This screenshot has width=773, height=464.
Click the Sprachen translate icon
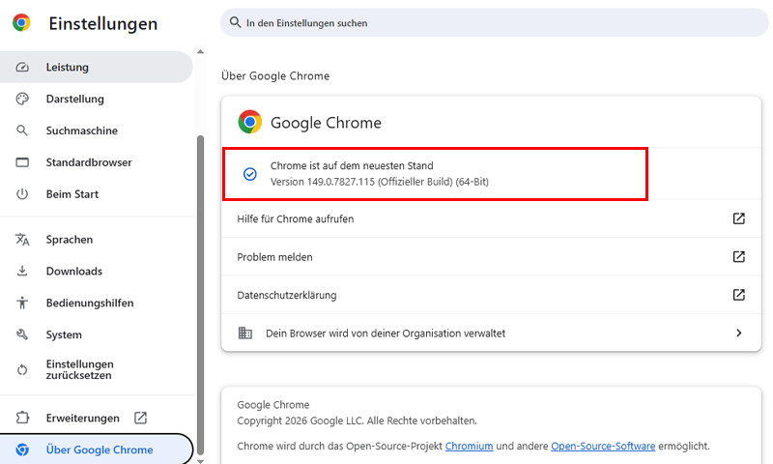point(22,239)
